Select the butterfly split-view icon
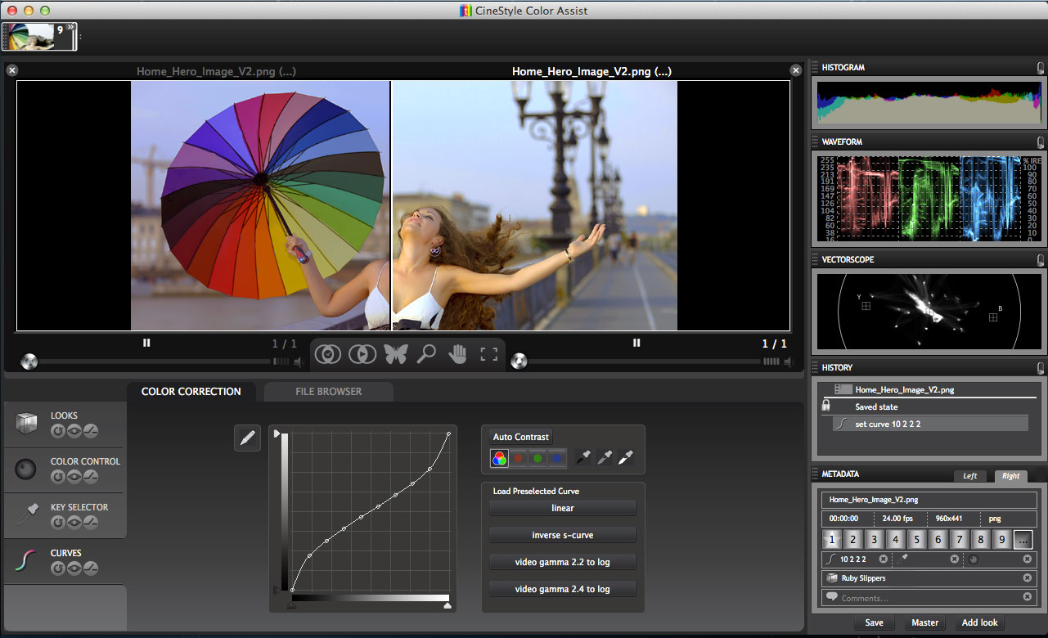 [395, 354]
